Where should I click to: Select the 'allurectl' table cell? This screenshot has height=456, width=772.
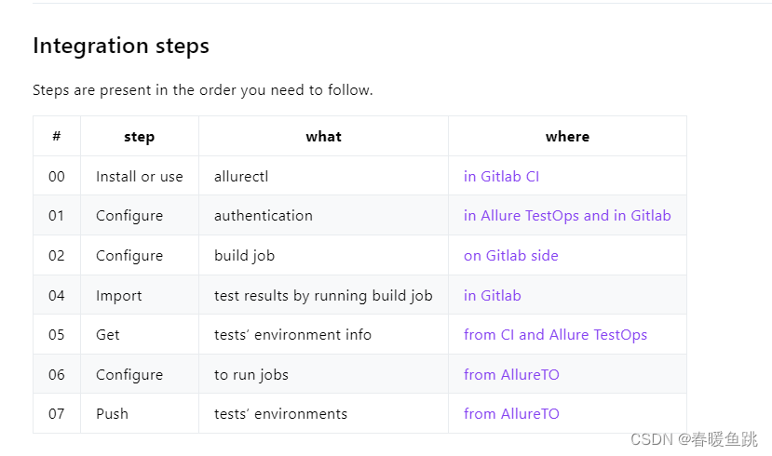click(241, 176)
